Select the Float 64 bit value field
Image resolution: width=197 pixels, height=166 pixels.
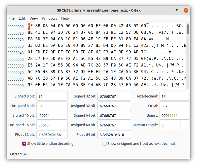point(114,135)
